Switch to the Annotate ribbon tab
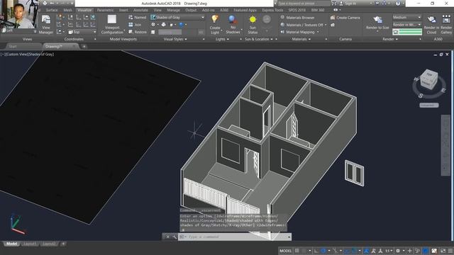Screen dimensions: 454x255 (x=140, y=10)
